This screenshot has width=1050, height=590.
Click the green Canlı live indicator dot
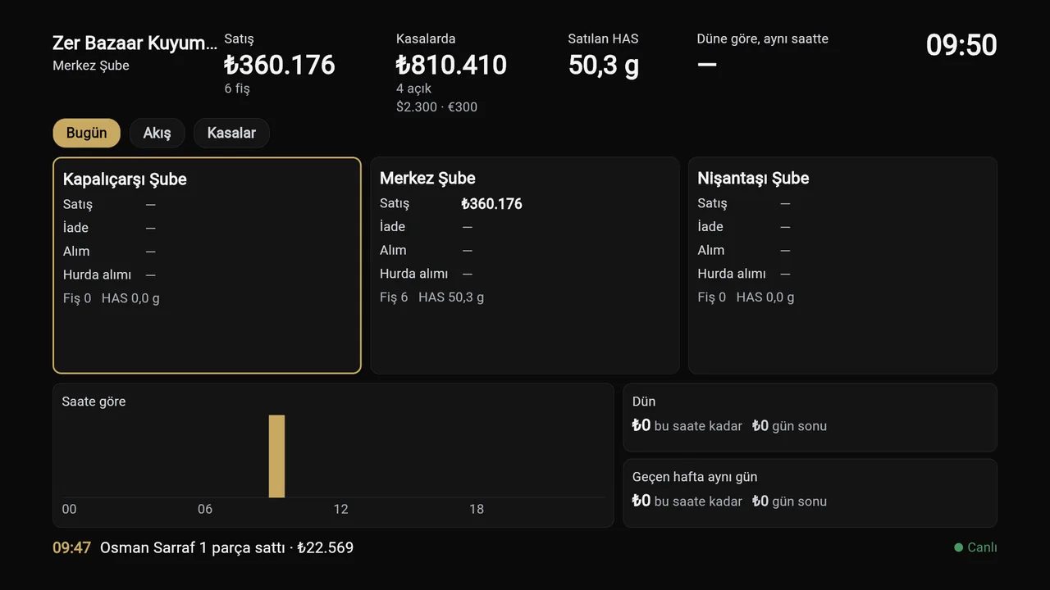[x=958, y=547]
